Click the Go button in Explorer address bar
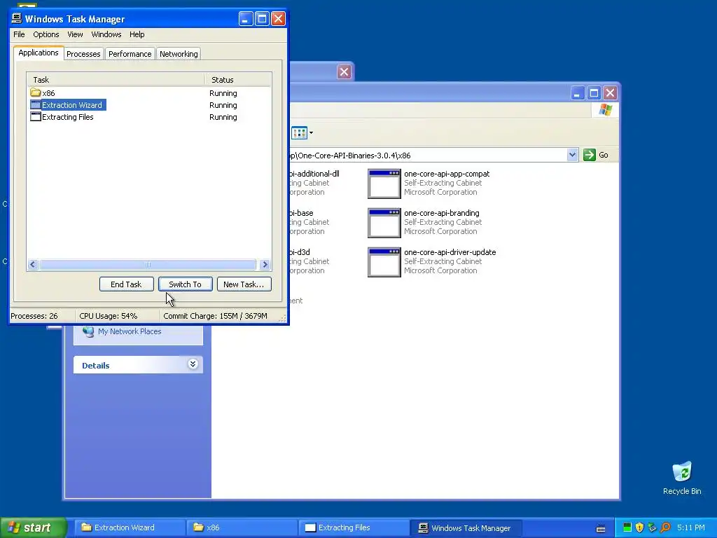Image resolution: width=717 pixels, height=538 pixels. click(596, 155)
